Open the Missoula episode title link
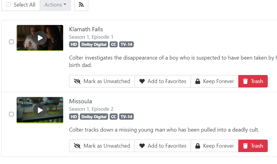This screenshot has height=164, width=277. [81, 101]
